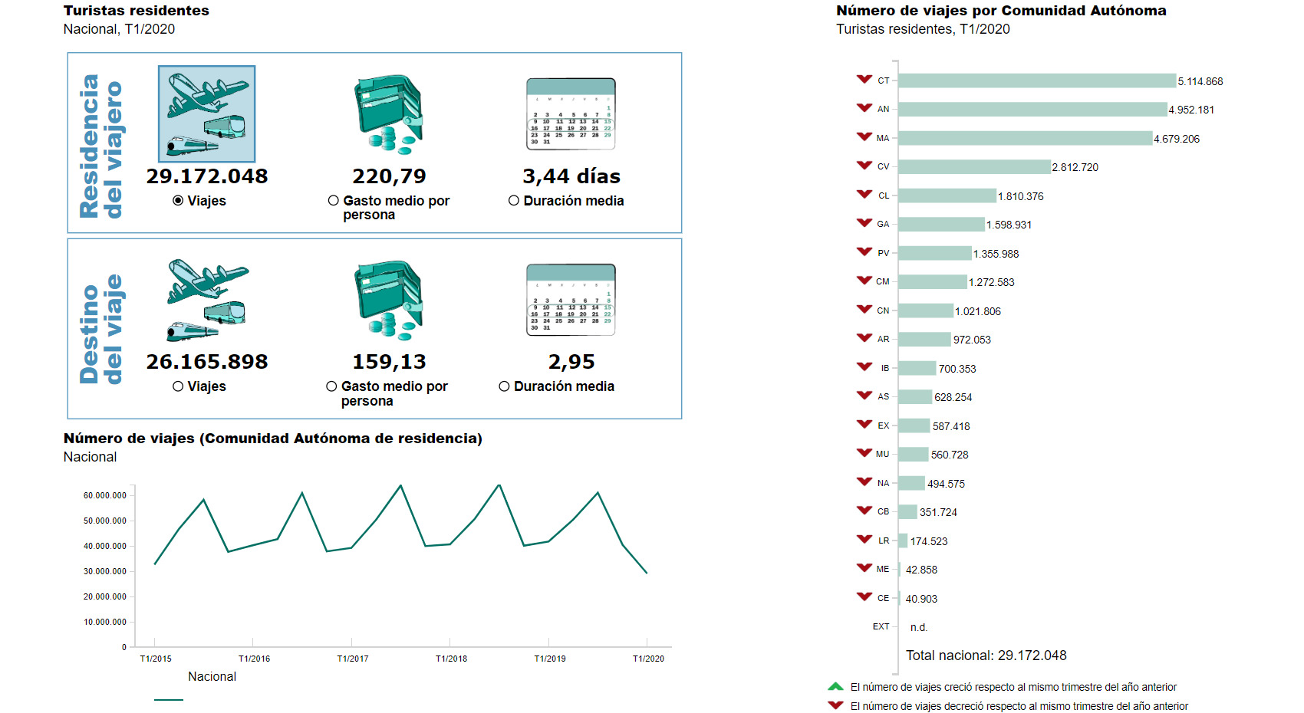The height and width of the screenshot is (713, 1304).
Task: Click the T1/2017 label on the x-axis
Action: [352, 659]
